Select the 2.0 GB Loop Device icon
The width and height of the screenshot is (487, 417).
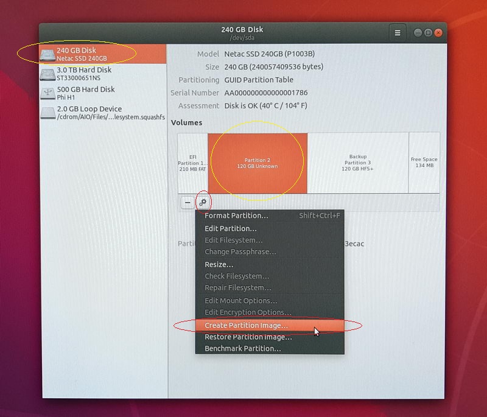47,113
